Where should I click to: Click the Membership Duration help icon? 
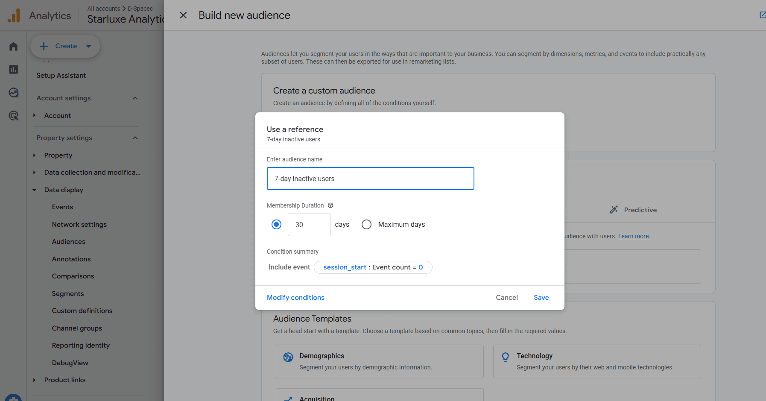[x=330, y=205]
